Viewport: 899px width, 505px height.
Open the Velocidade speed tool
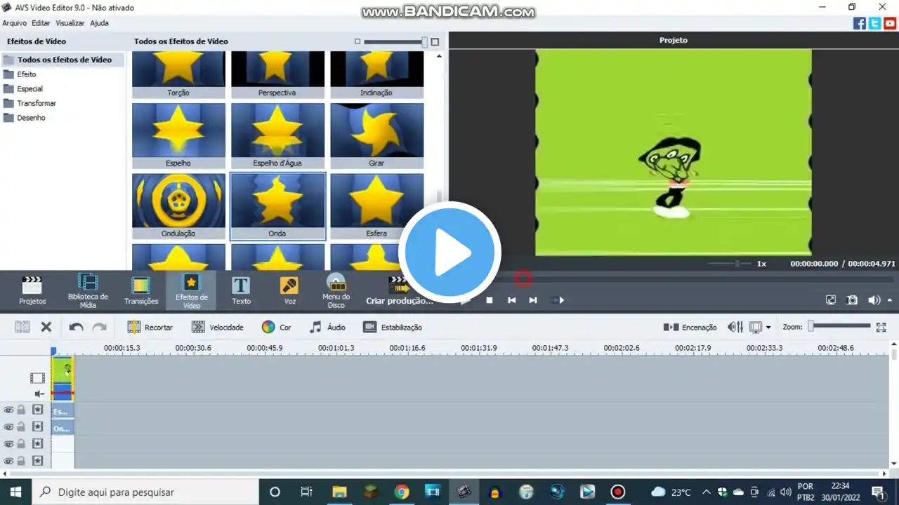(217, 327)
